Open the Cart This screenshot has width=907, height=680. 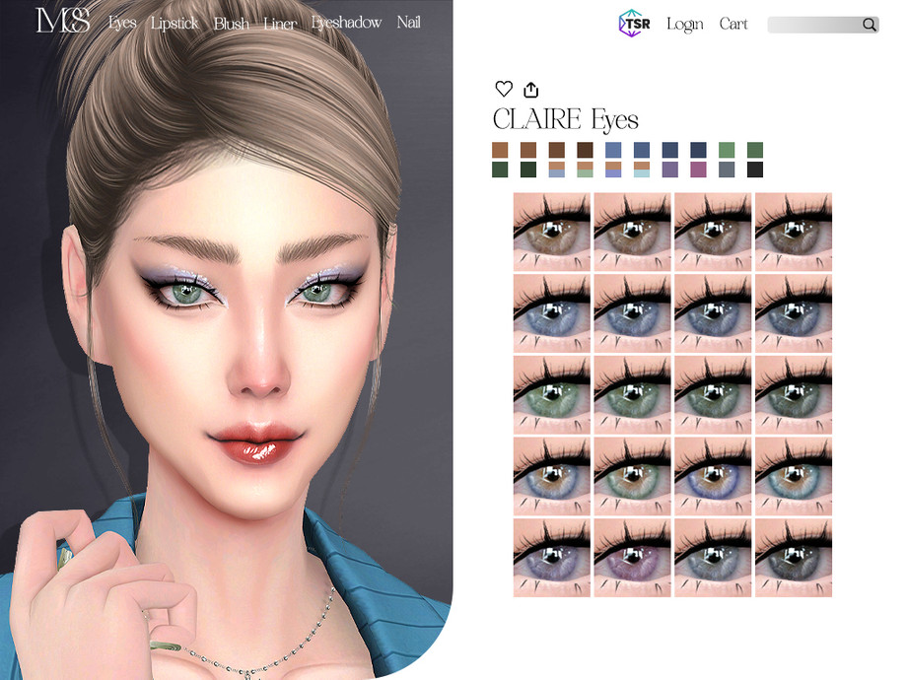(x=733, y=24)
